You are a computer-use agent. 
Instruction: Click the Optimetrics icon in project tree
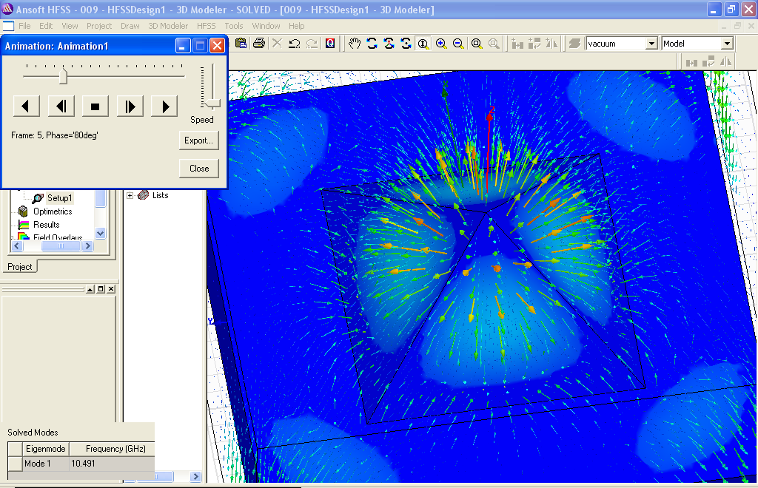click(23, 211)
